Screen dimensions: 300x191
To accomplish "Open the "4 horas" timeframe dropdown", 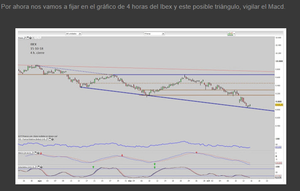I will click(x=154, y=34).
